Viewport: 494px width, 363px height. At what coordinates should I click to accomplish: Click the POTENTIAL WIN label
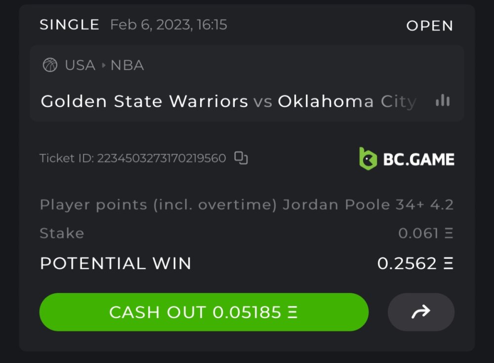[116, 263]
